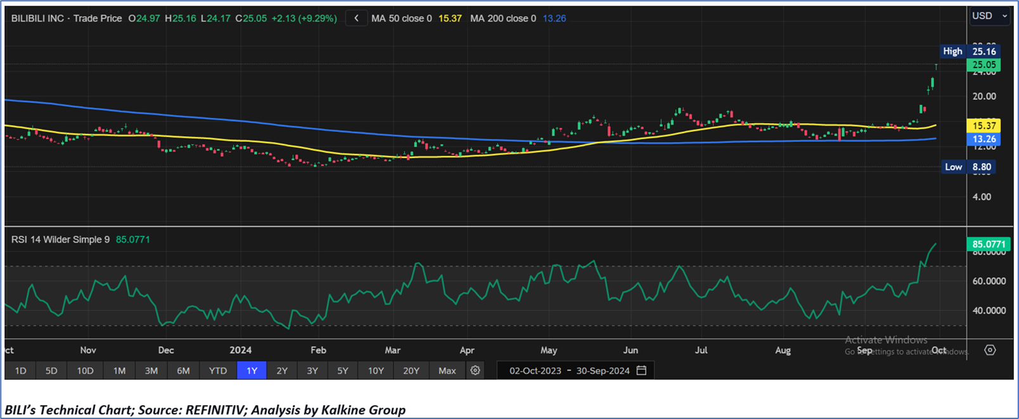The height and width of the screenshot is (419, 1019).
Task: Set chart range to 6M
Action: [x=183, y=371]
